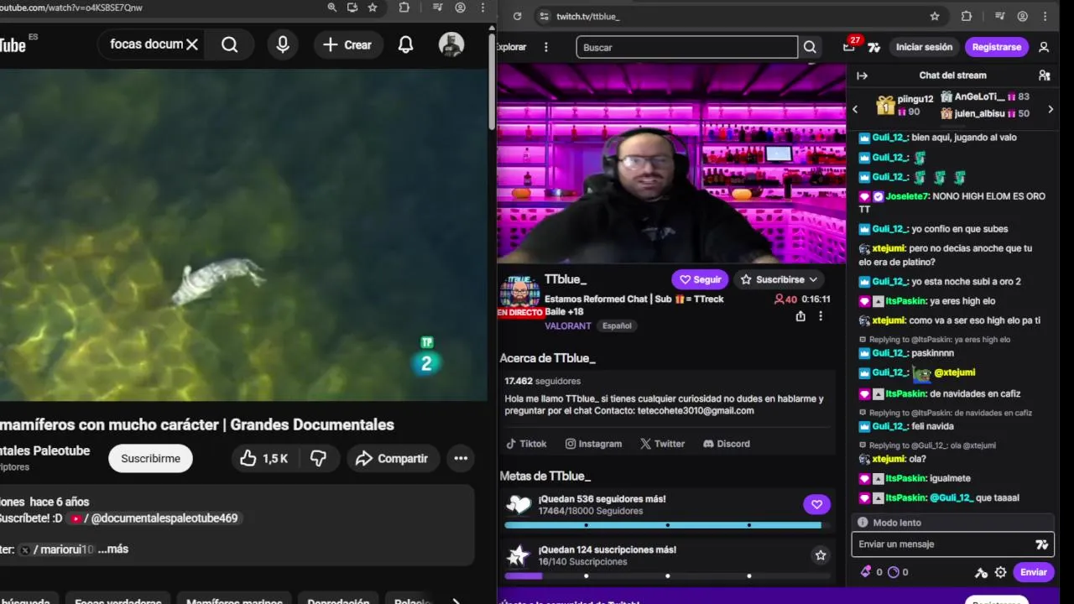Click the Twitch search magnifier button
Image resolution: width=1074 pixels, height=604 pixels.
[x=810, y=47]
